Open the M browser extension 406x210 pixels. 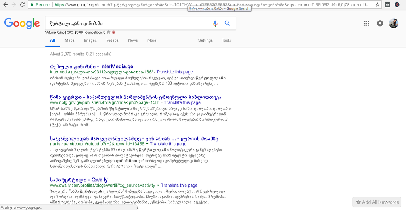(x=387, y=5)
